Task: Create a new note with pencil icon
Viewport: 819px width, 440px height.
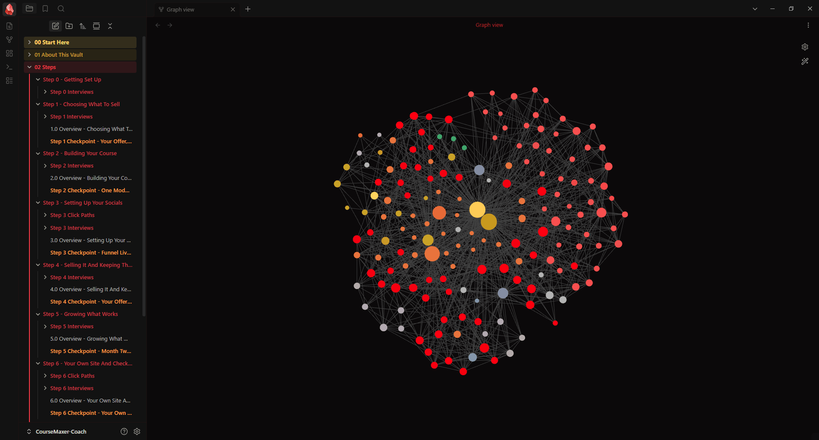Action: click(55, 26)
